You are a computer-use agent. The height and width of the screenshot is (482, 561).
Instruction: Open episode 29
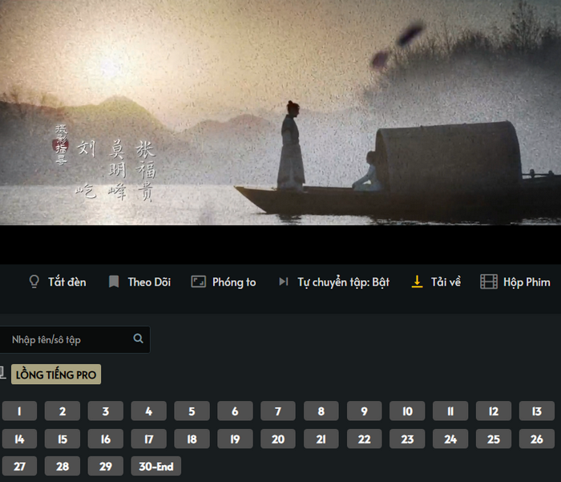click(106, 466)
